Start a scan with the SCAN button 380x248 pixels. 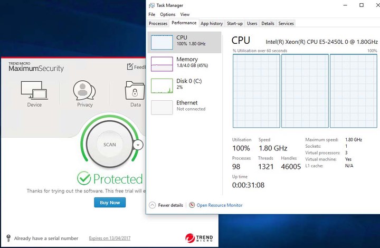110,145
